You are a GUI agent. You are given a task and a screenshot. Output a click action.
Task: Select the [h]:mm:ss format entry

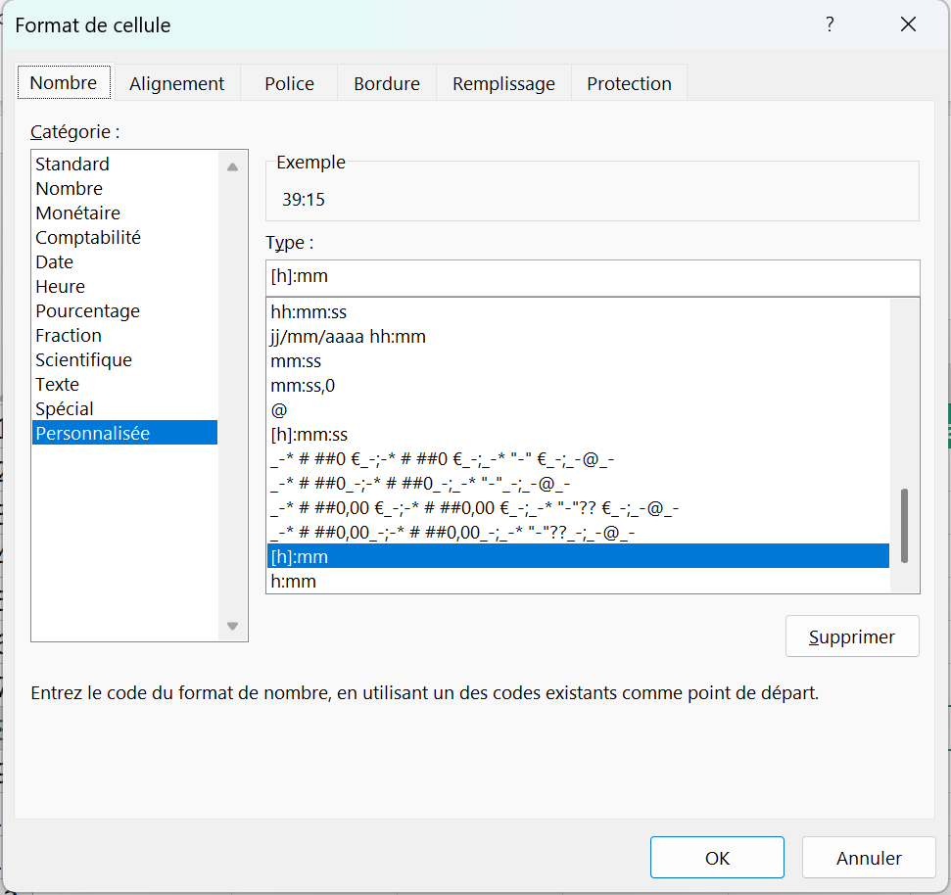click(x=578, y=435)
